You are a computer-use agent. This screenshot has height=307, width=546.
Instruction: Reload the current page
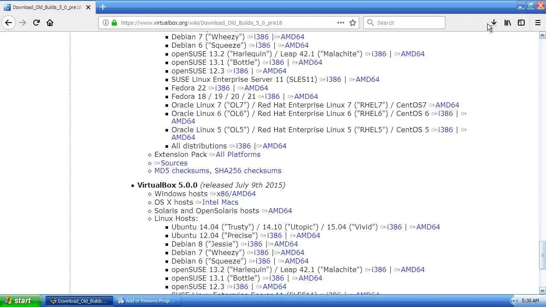[x=36, y=23]
